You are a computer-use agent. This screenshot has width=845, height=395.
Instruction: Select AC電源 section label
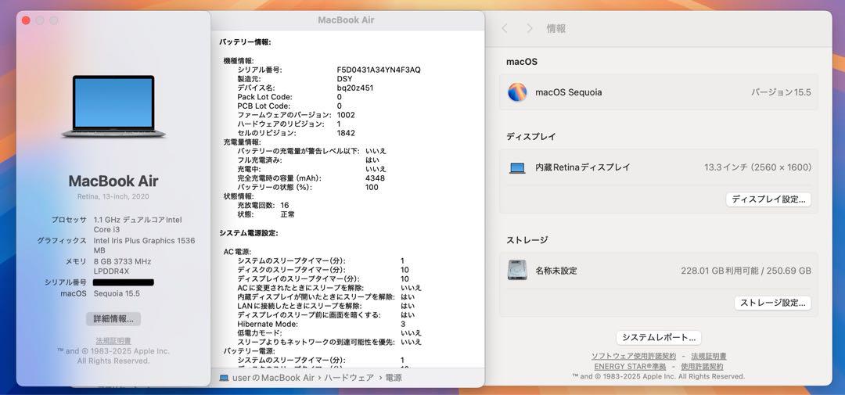click(238, 252)
